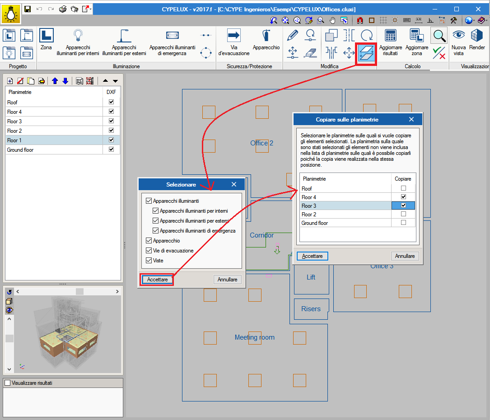Select the Zona tool
The height and width of the screenshot is (420, 490).
[46, 39]
